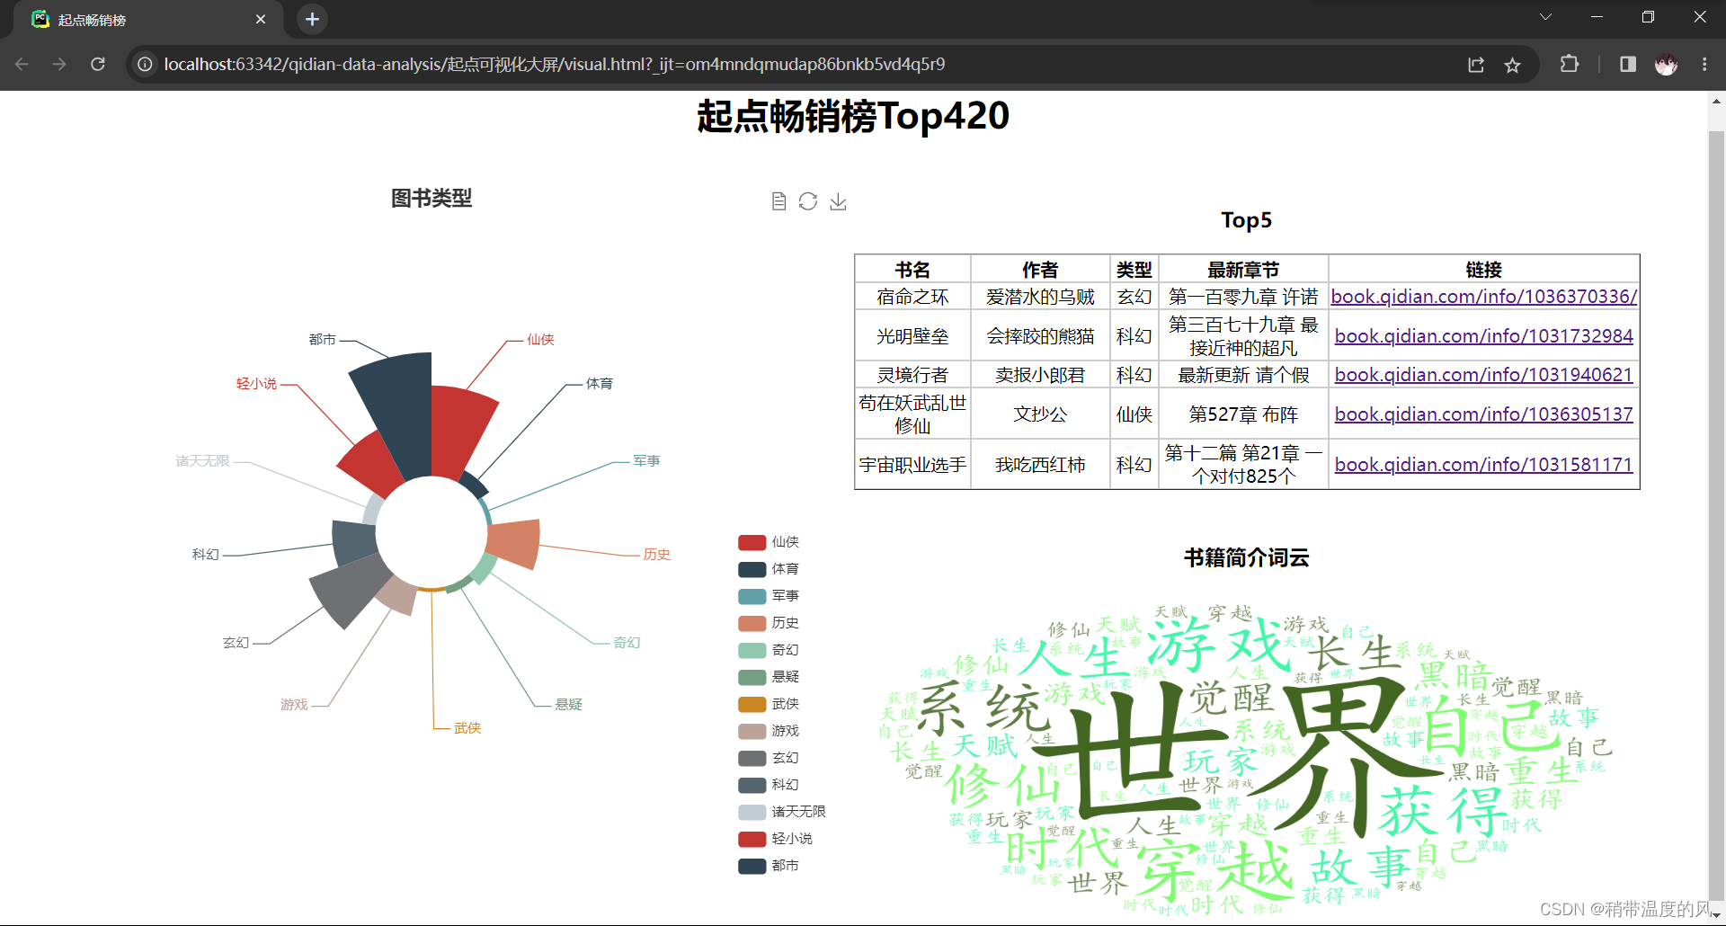Open link for 宿命之环 book

[x=1484, y=297]
